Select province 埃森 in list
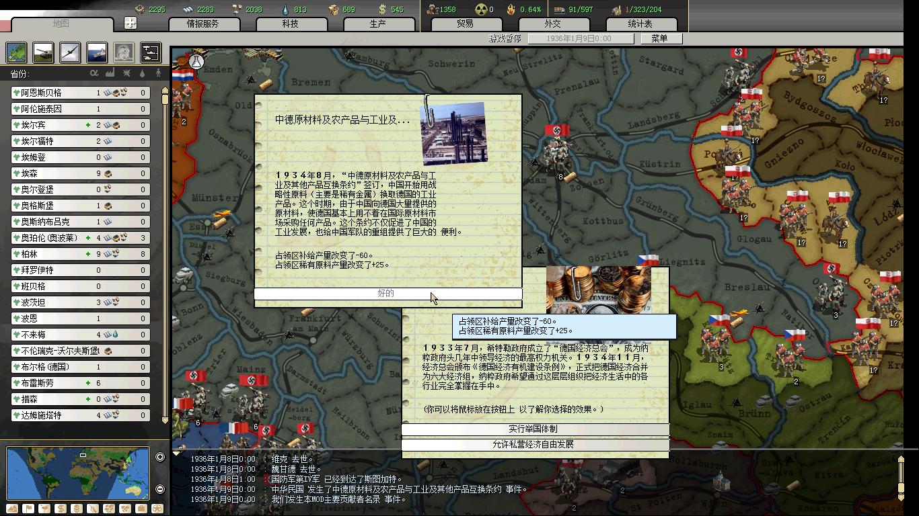Image resolution: width=919 pixels, height=516 pixels. pyautogui.click(x=81, y=173)
